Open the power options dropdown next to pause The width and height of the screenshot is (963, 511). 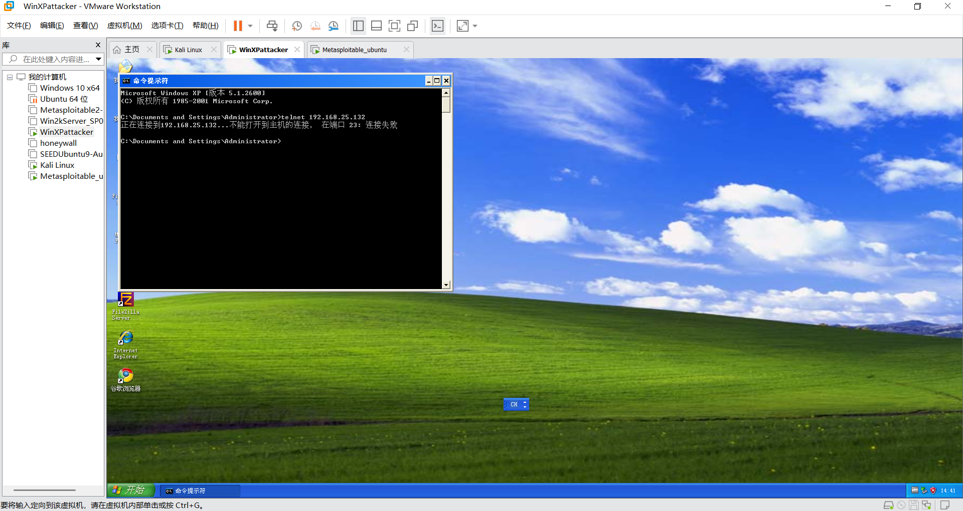click(x=250, y=26)
